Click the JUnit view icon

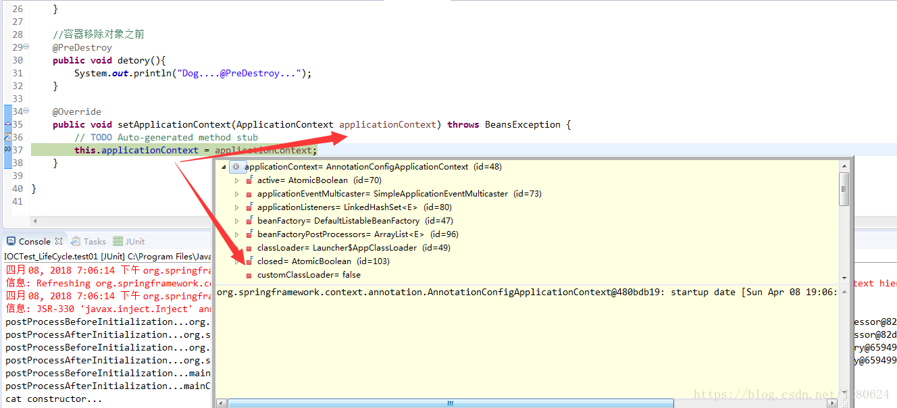[x=118, y=241]
